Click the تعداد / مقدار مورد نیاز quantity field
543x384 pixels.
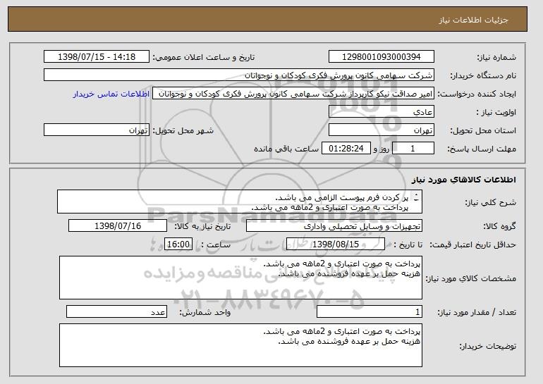click(x=370, y=311)
